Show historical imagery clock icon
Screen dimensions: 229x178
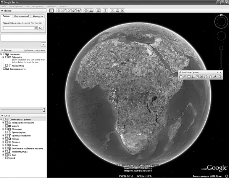coord(86,11)
